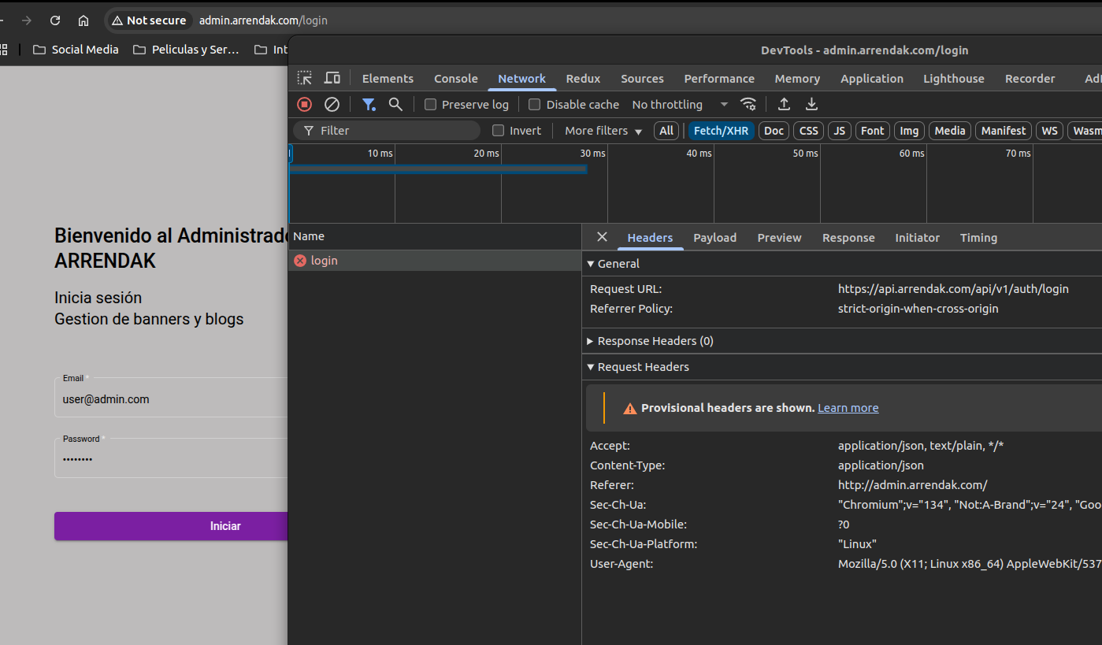Screen dimensions: 1102x645
Task: Open network conditions wifi icon
Action: coord(748,104)
